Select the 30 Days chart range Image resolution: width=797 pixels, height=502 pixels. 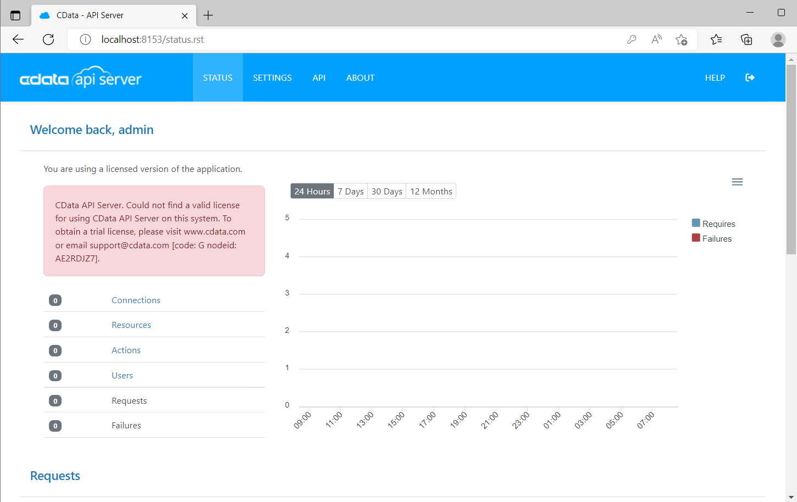pyautogui.click(x=387, y=191)
